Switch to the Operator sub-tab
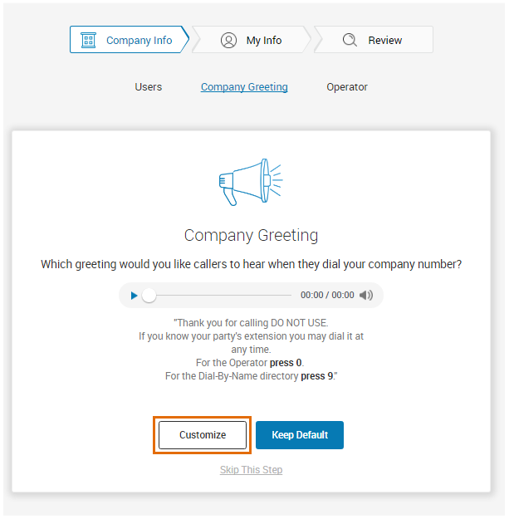This screenshot has height=519, width=509. point(347,87)
